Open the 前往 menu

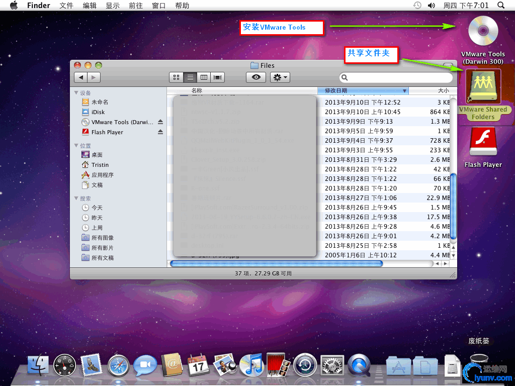pos(136,5)
